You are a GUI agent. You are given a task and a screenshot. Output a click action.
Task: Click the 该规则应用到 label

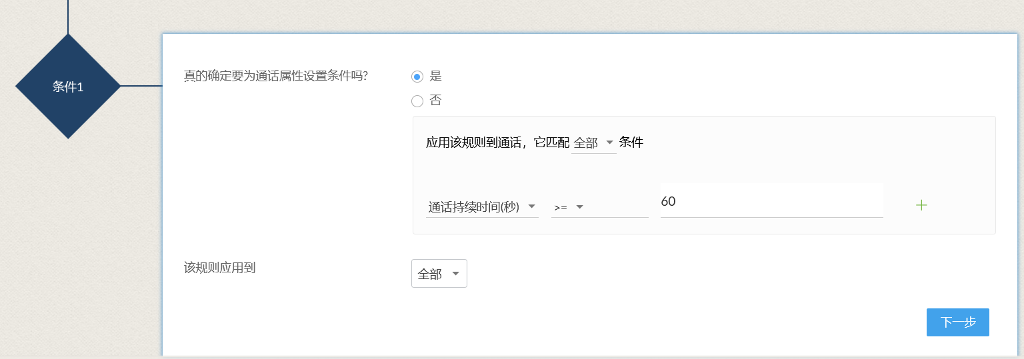point(220,268)
